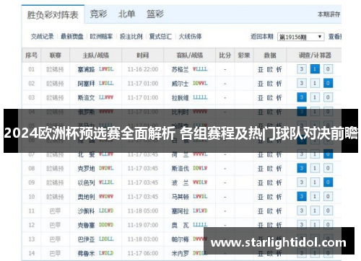Click home team 克鲁塞 in row 12
Screen dimensions: 361x261
point(86,226)
